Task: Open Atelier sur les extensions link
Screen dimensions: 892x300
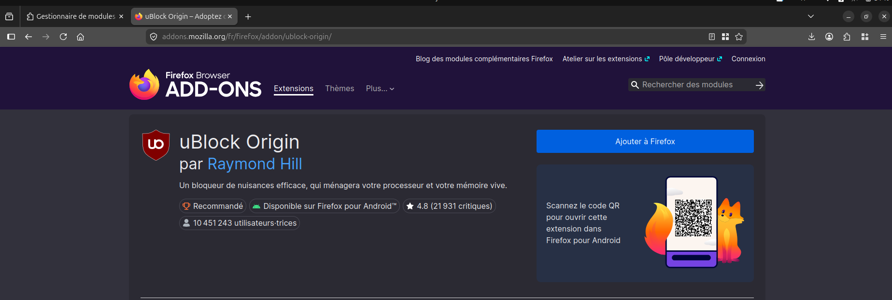Action: pos(606,59)
